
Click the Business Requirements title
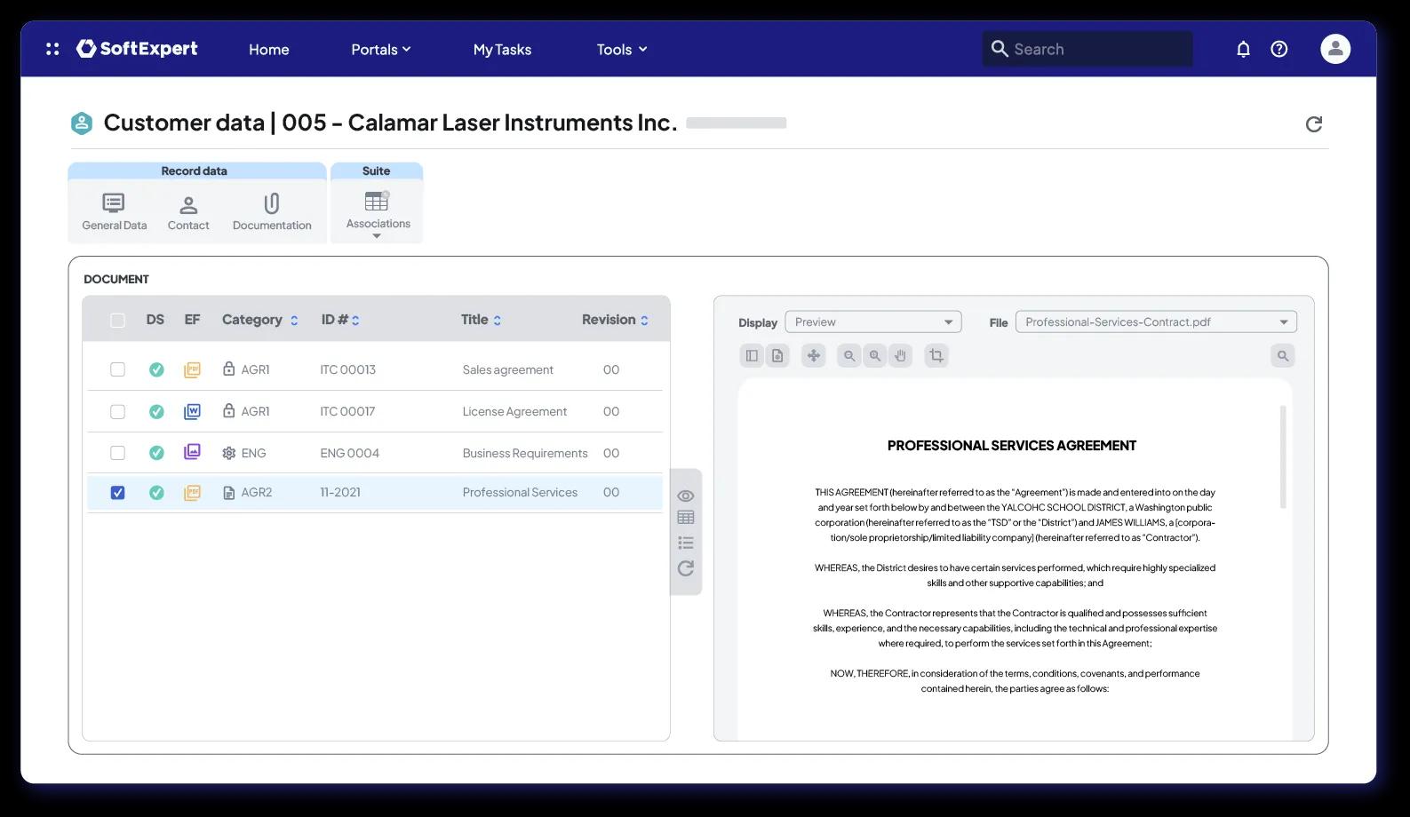(x=525, y=453)
